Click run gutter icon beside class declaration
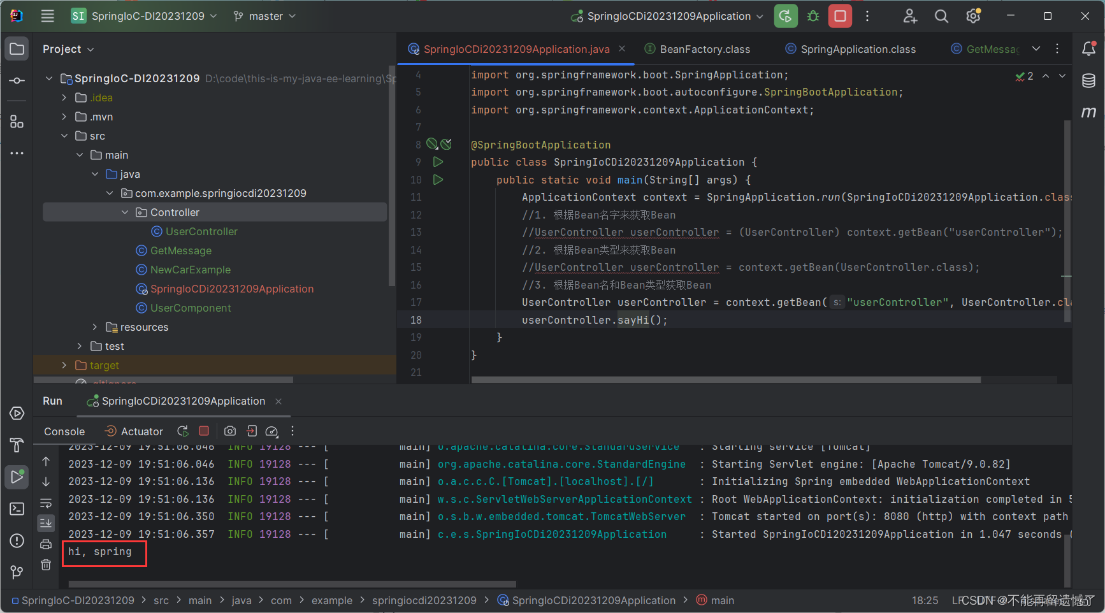The image size is (1105, 613). pos(438,162)
